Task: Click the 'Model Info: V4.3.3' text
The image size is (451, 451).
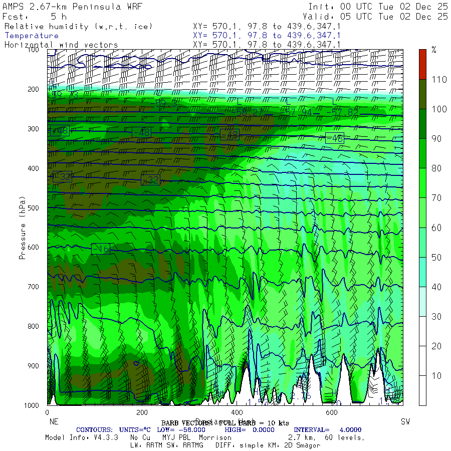Action: coord(82,437)
